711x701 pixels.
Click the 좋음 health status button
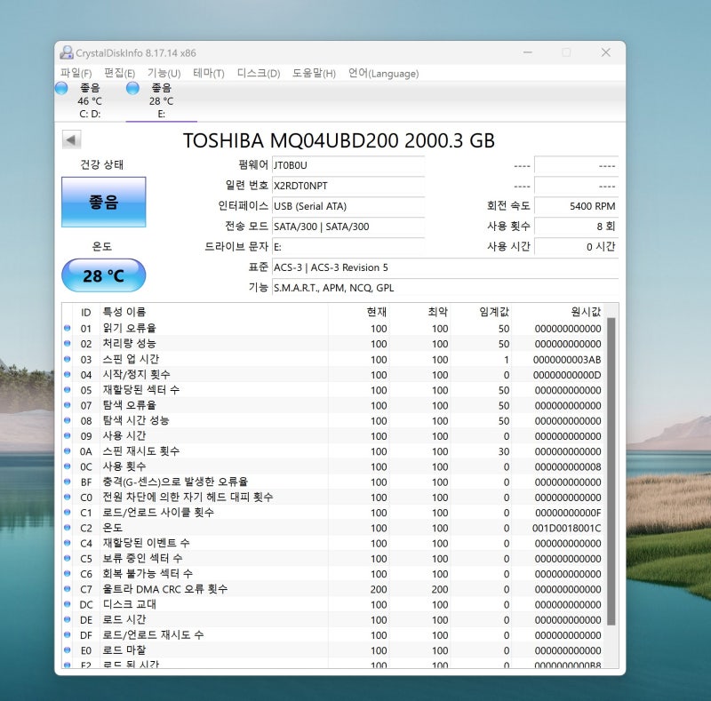(x=102, y=202)
